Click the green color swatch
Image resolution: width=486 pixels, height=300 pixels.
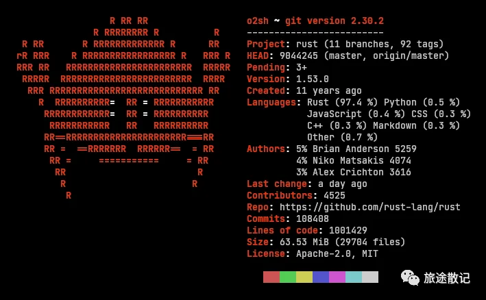[x=288, y=277]
